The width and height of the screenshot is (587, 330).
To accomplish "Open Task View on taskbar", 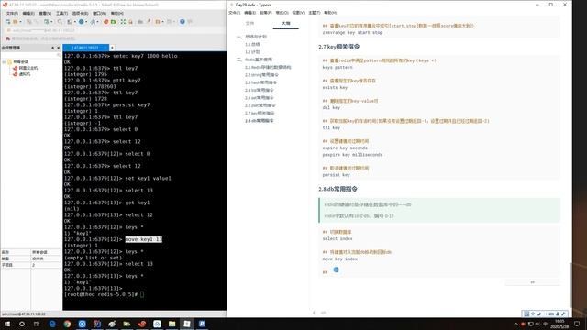I will tap(37, 324).
